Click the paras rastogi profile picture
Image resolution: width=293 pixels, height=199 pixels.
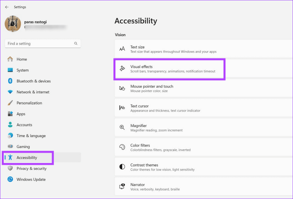(x=13, y=24)
